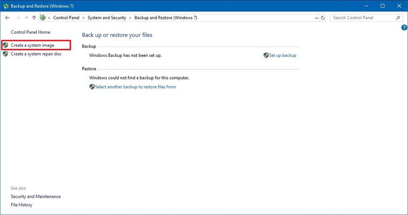Click the Control Panel icon in address bar
Viewport: 408px width, 215px height.
coord(43,18)
